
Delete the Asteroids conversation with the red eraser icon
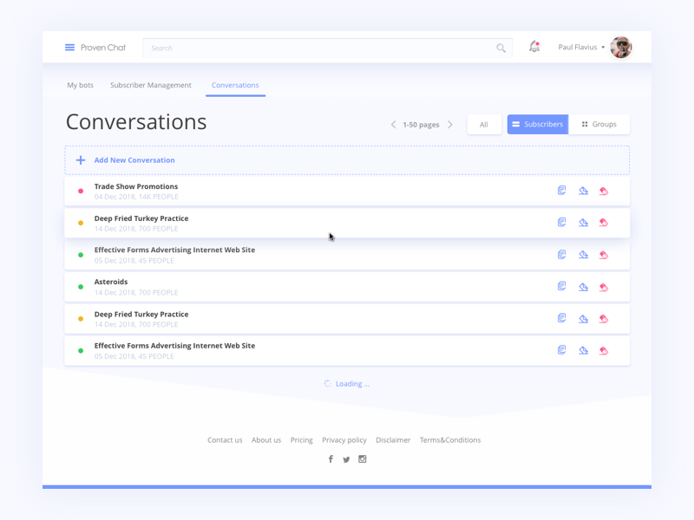pyautogui.click(x=604, y=286)
